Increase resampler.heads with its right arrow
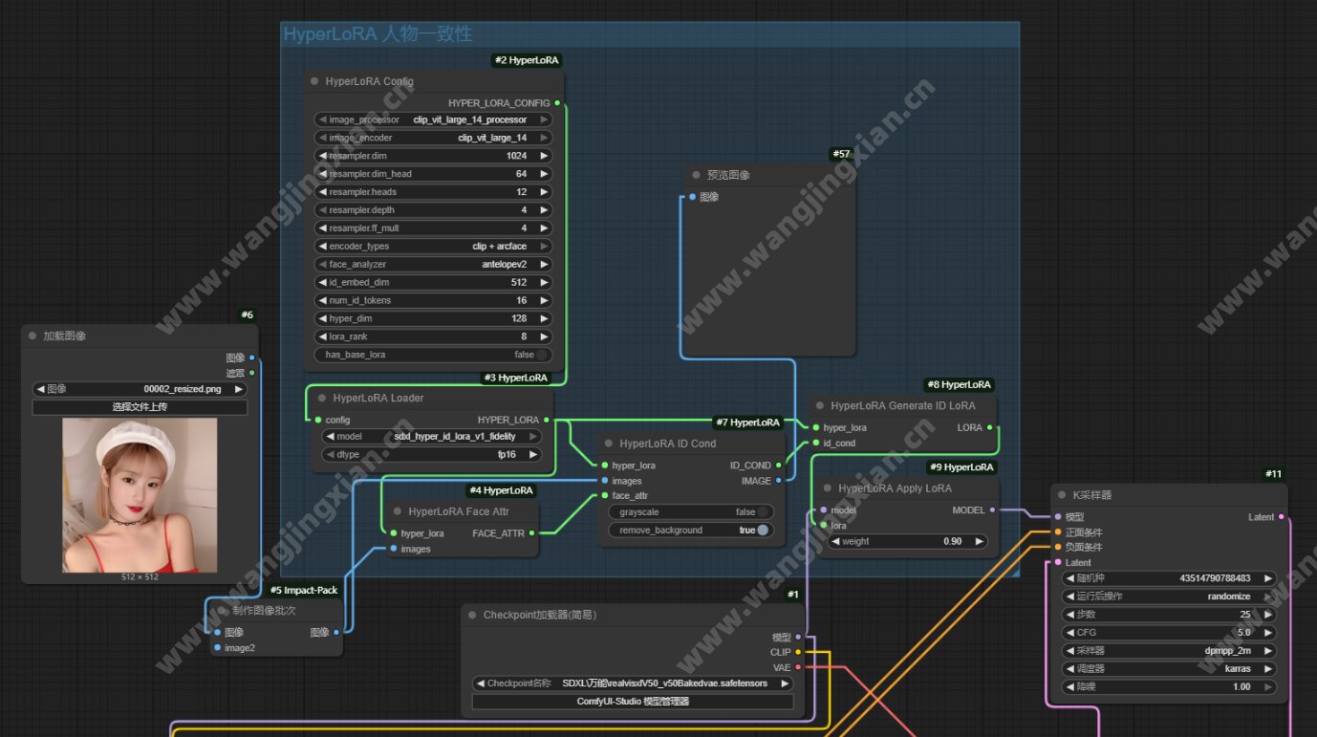The height and width of the screenshot is (737, 1317). tap(545, 192)
